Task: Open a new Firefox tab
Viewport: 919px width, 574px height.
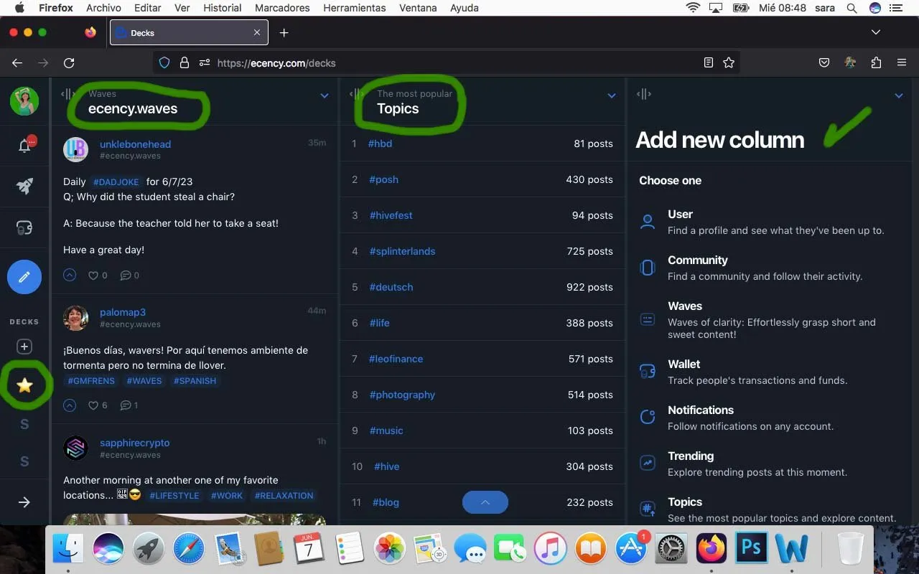Action: [x=284, y=32]
